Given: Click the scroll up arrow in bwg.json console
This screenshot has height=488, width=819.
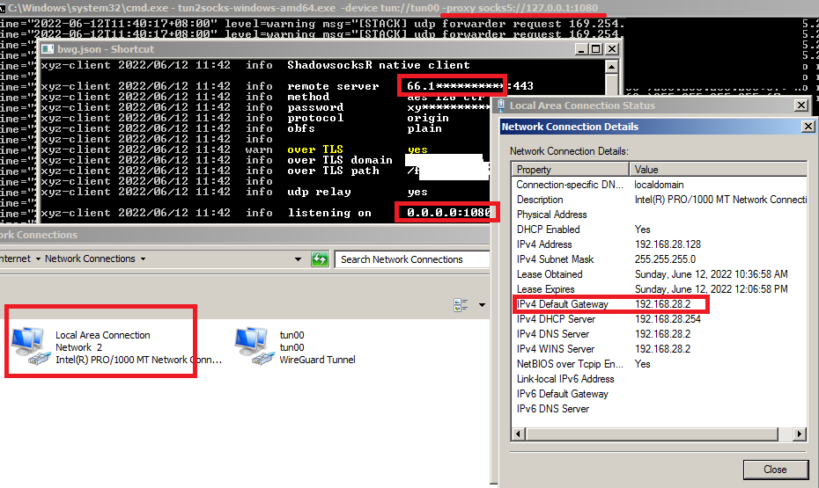Looking at the screenshot, I should (611, 67).
